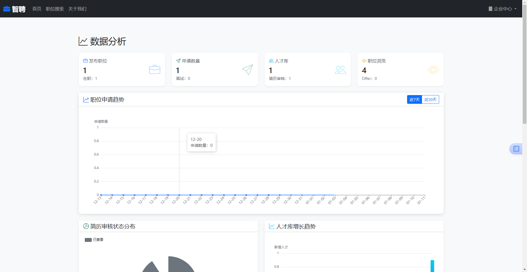Click the 面试: 0 text in 申请数量 card

point(183,78)
